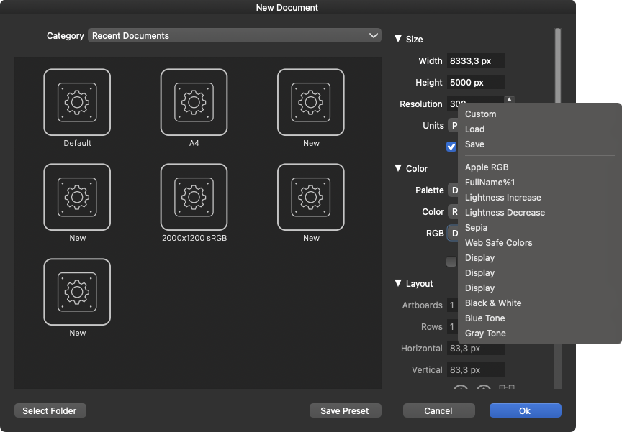Choose the A4 preset icon
Image resolution: width=622 pixels, height=432 pixels.
pyautogui.click(x=194, y=102)
